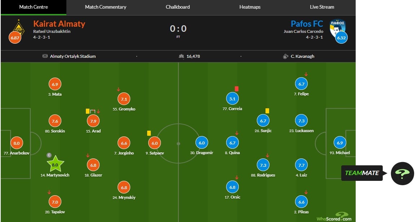This screenshot has width=417, height=222.
Task: Open the Kairat Almaty team link
Action: tap(59, 24)
